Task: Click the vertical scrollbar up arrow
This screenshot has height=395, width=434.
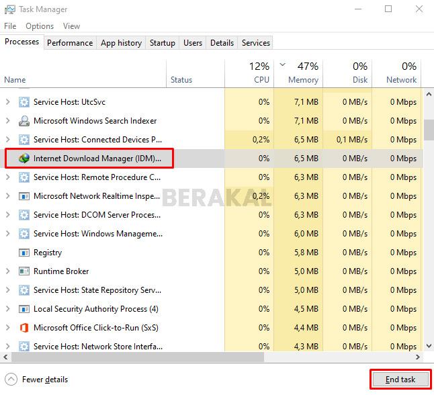Action: pyautogui.click(x=429, y=95)
